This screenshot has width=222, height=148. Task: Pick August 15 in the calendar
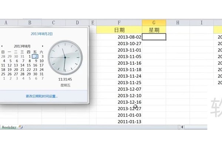(29, 65)
